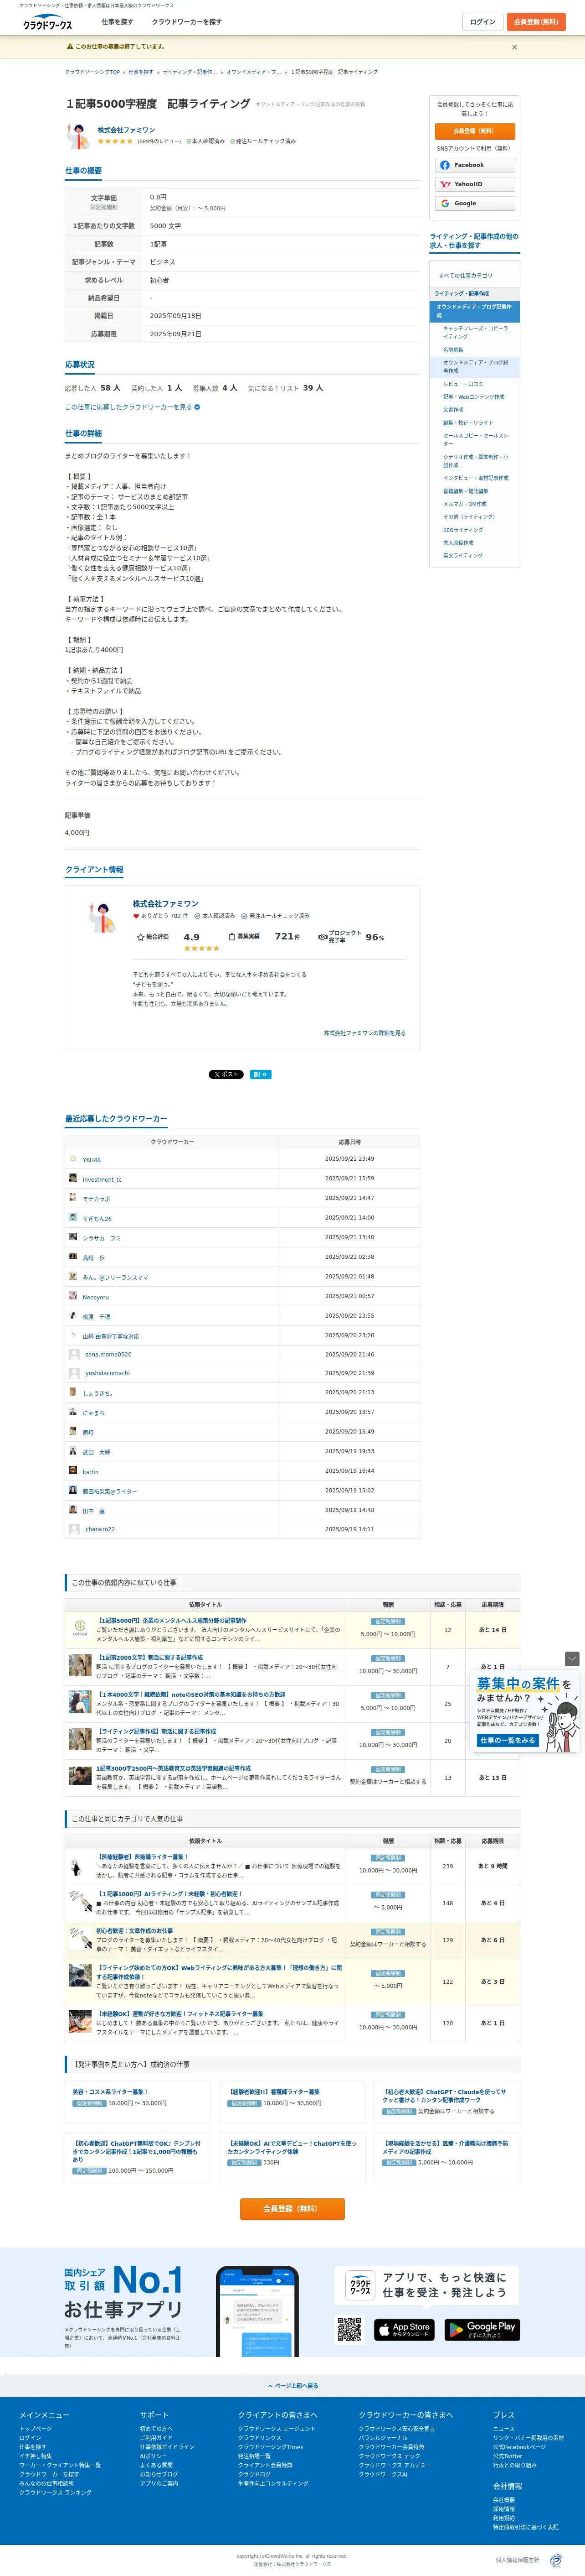Click investment_tc avatar icon
Viewport: 585px width, 2576px height.
click(73, 1179)
